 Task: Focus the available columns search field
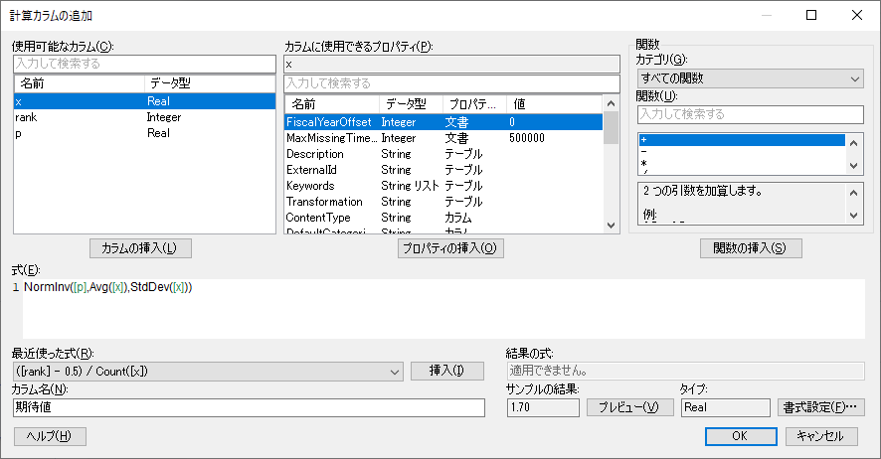144,64
